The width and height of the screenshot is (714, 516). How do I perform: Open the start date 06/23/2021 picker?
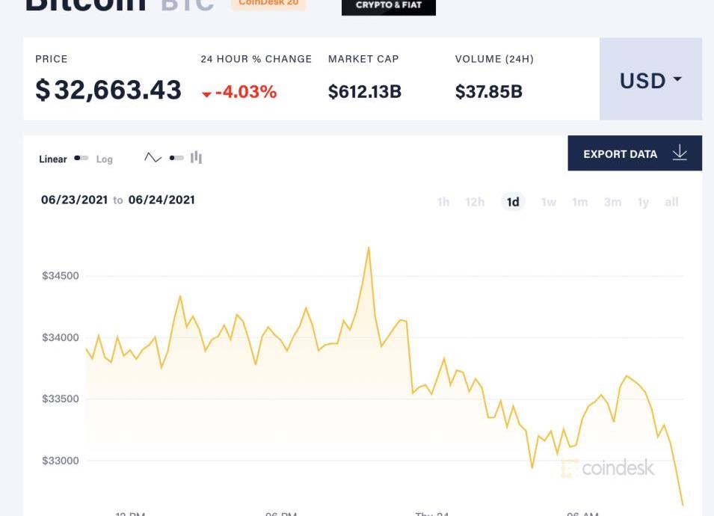(x=74, y=200)
